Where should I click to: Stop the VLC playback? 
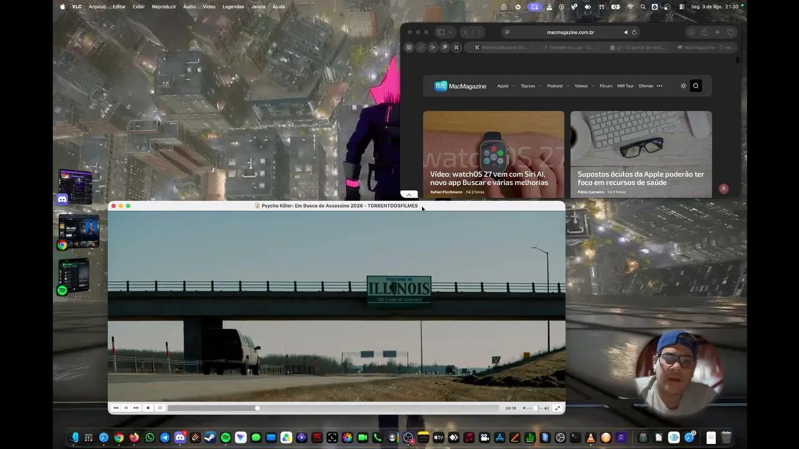click(148, 408)
